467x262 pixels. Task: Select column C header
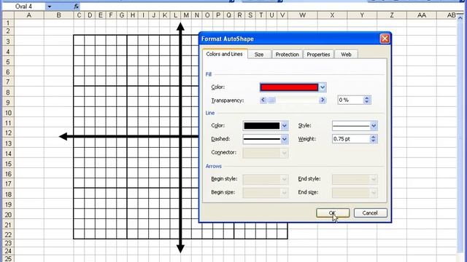79,15
